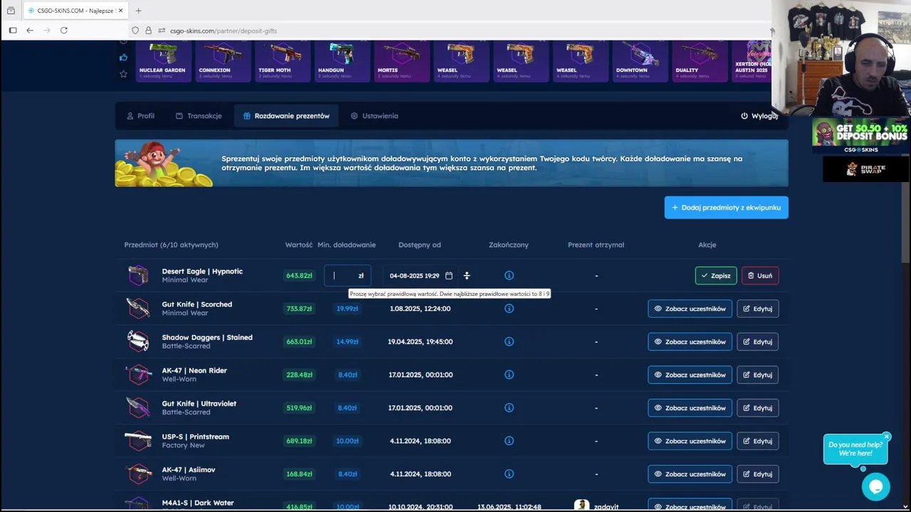View participants for AK-47 Asiimov
911x512 pixels.
[x=690, y=474]
